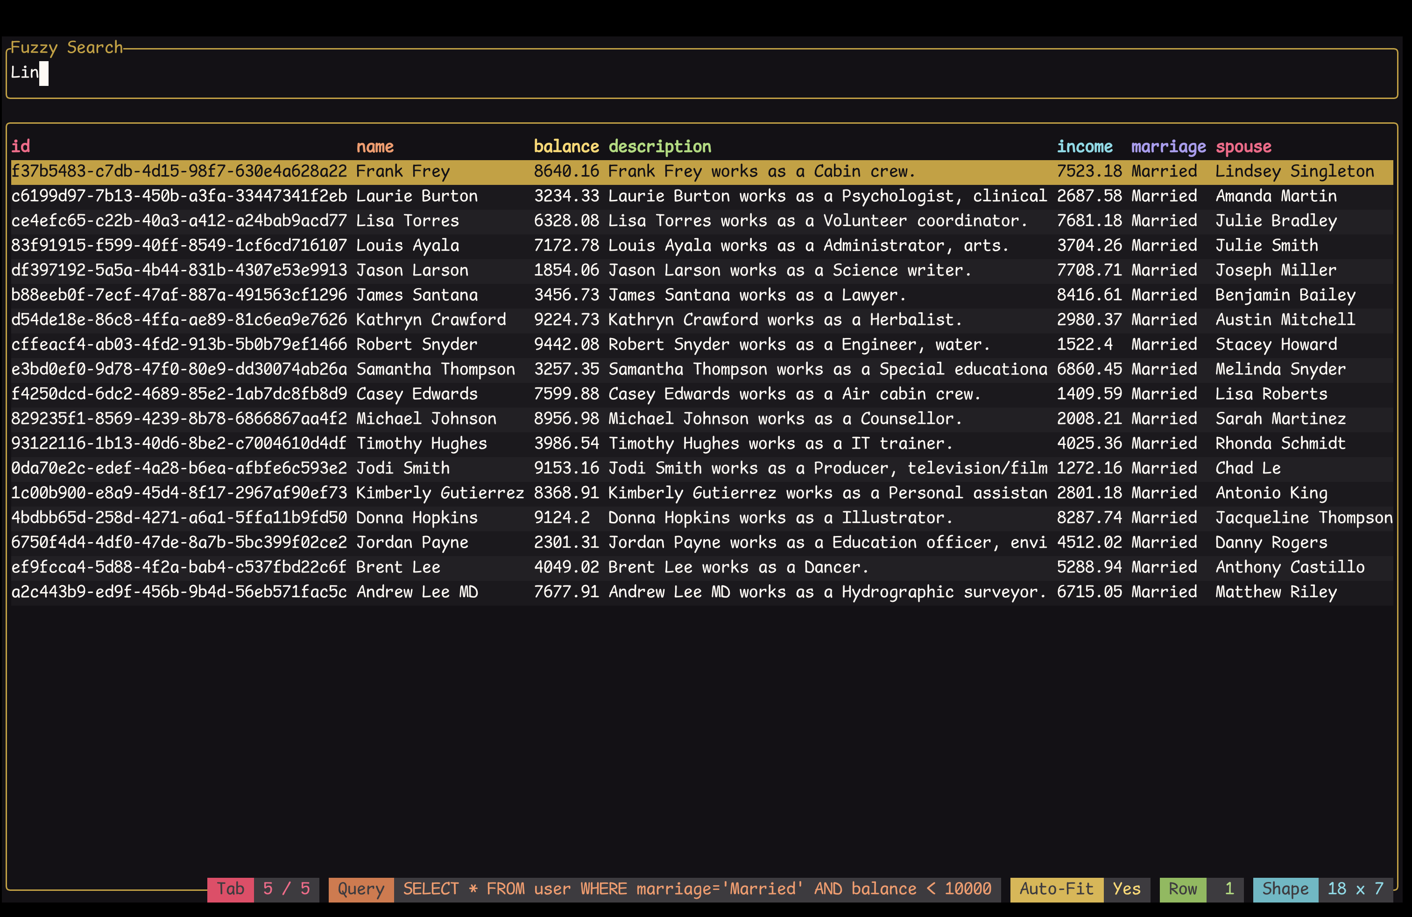
Task: Click the id starting f37b5483
Action: 179,171
